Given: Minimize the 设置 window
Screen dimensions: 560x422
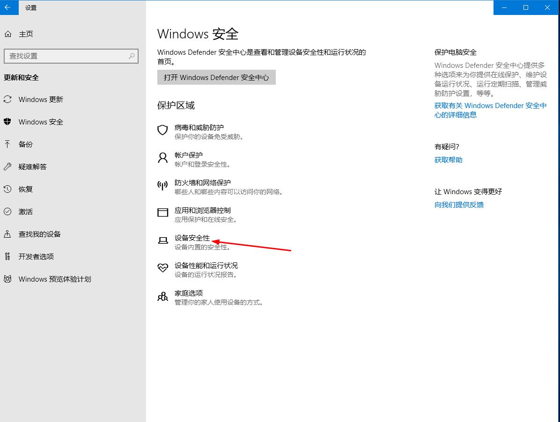Looking at the screenshot, I should coord(504,7).
